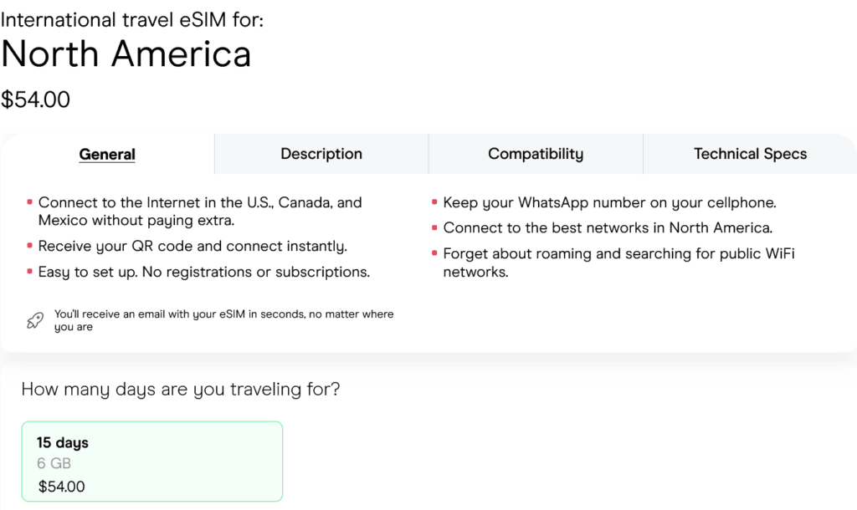Screen dimensions: 857x510
Task: Click the 'International travel eSIM for:' text
Action: click(x=132, y=18)
